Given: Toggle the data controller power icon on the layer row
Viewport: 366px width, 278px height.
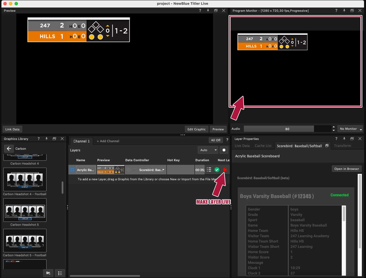Looking at the screenshot, I should pos(128,170).
